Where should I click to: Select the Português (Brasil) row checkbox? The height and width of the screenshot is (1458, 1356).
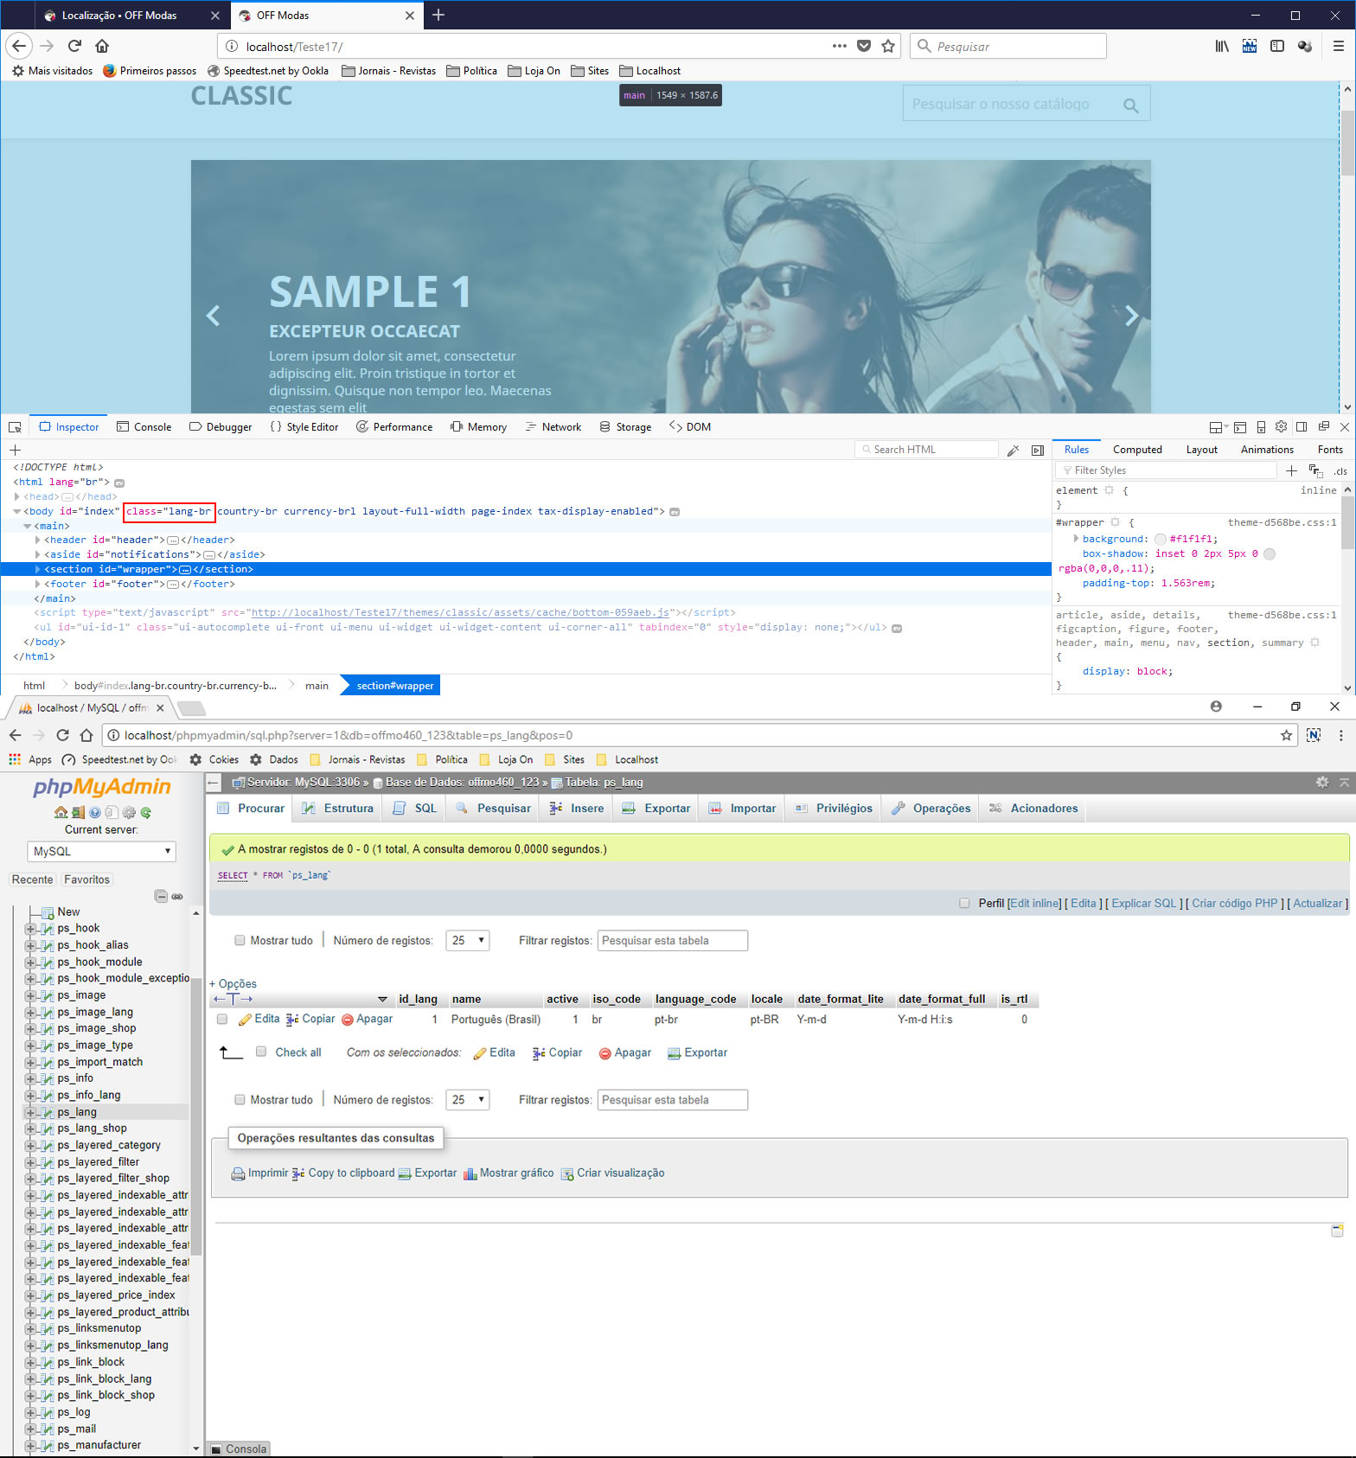222,1020
